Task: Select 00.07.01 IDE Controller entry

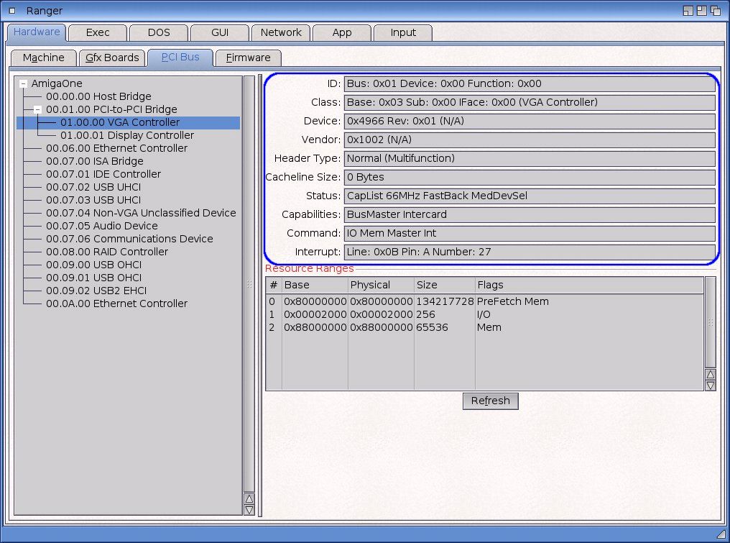Action: (x=103, y=174)
